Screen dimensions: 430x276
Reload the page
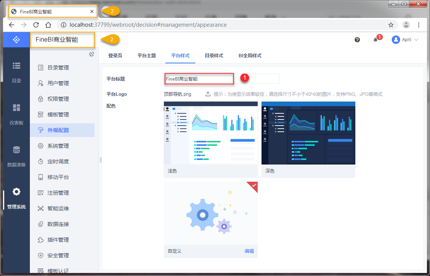click(36, 25)
